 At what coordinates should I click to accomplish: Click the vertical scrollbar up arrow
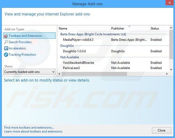coord(171,28)
